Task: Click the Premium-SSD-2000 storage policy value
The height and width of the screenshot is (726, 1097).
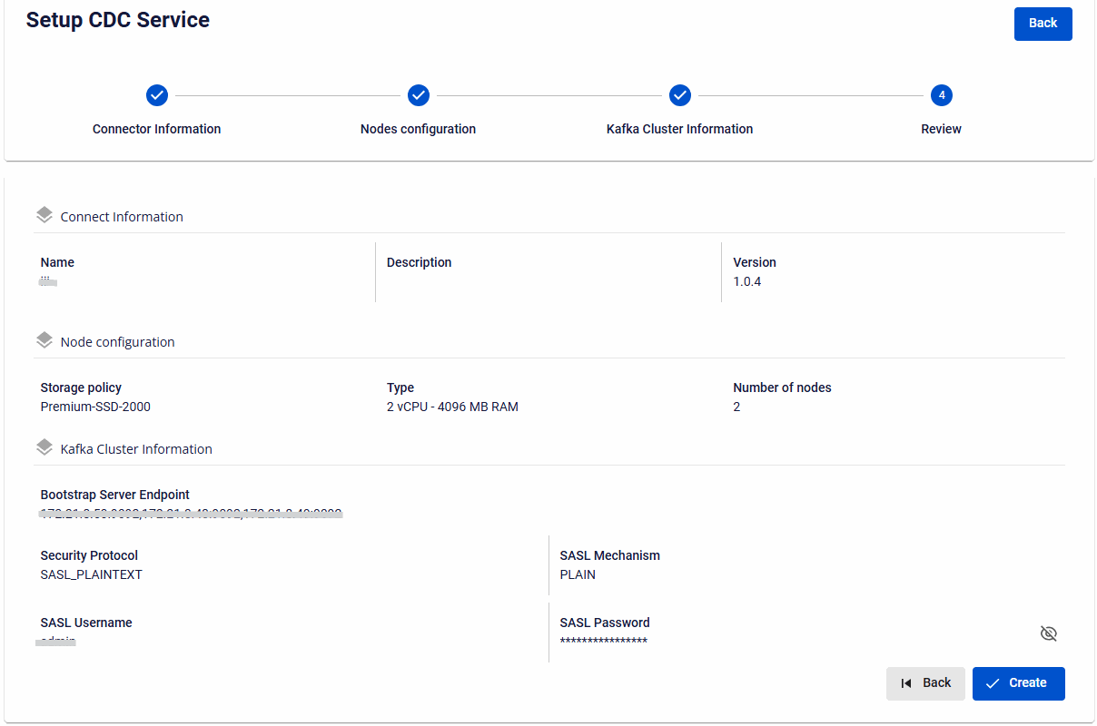Action: [95, 407]
